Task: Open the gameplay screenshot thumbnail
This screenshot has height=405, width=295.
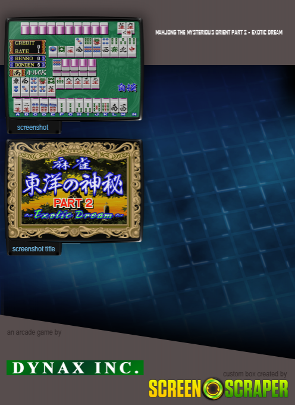Action: (74, 68)
